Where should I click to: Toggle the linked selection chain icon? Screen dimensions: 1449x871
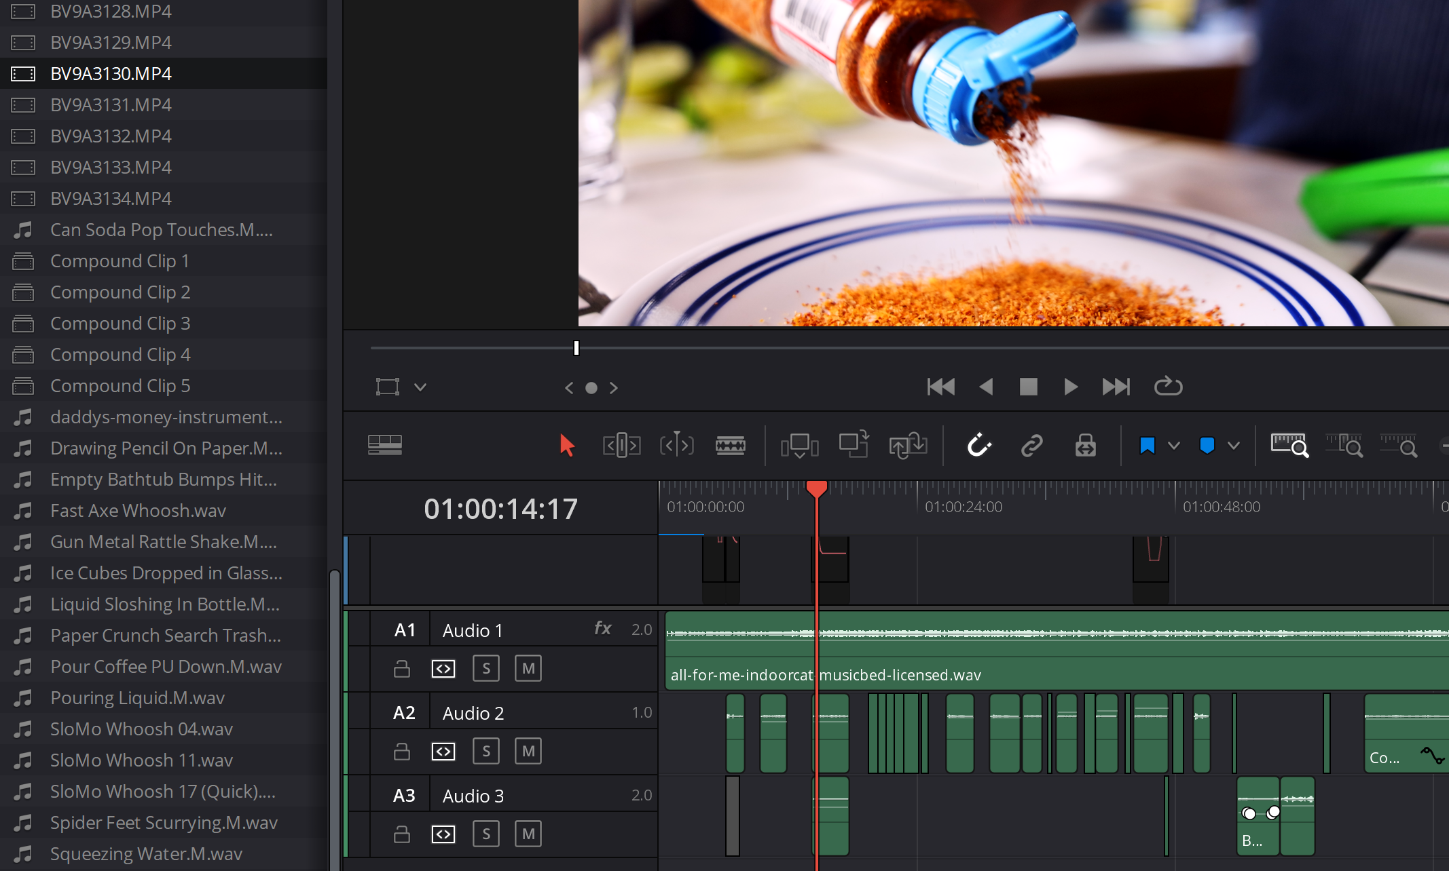[x=1031, y=446]
